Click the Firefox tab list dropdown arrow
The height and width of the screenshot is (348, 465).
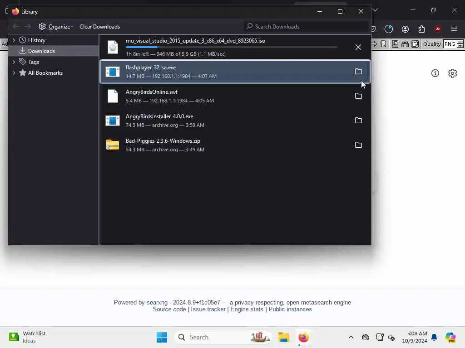point(375,10)
